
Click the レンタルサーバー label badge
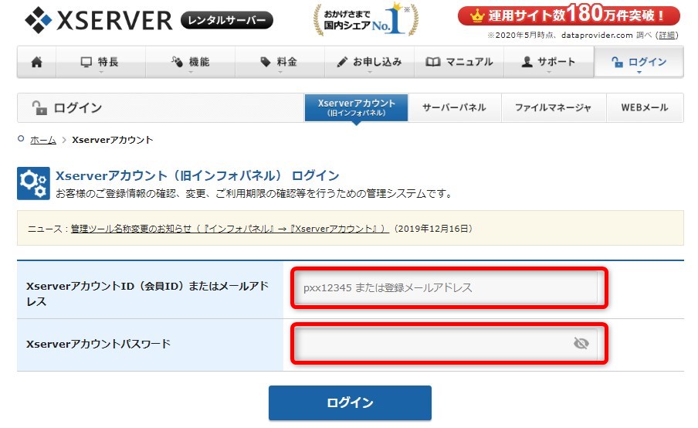pos(227,21)
